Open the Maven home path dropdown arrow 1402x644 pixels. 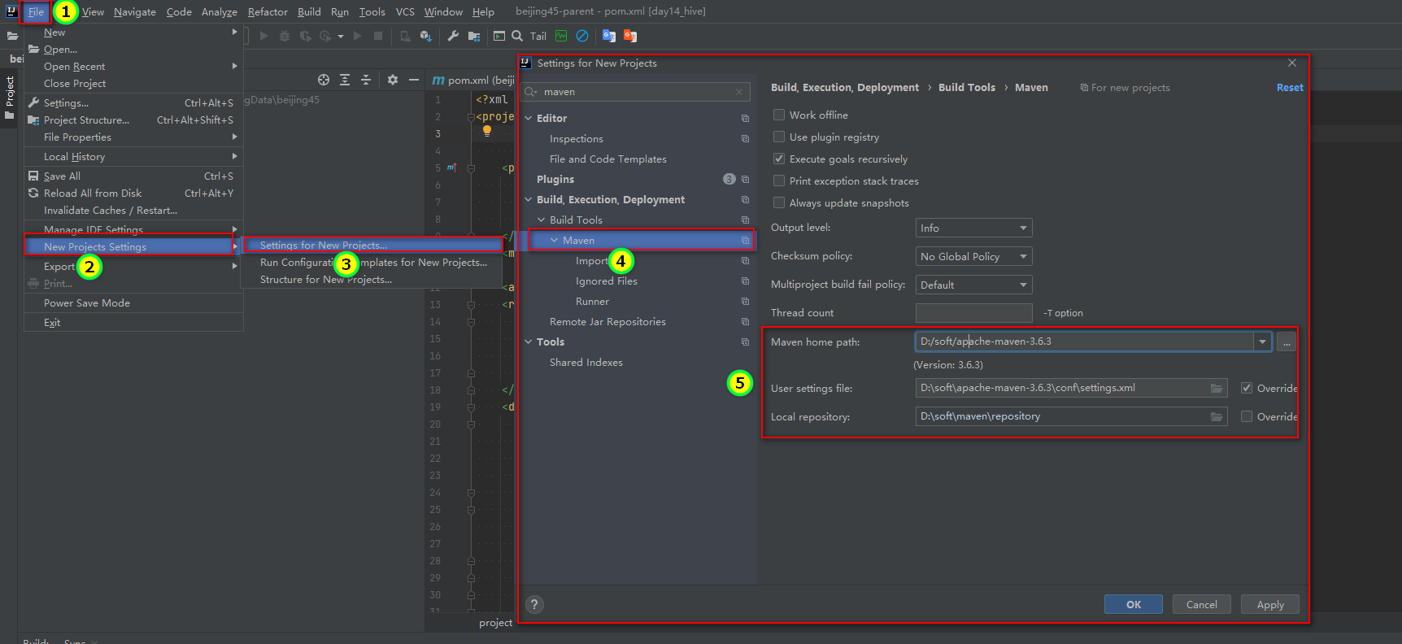click(1262, 342)
